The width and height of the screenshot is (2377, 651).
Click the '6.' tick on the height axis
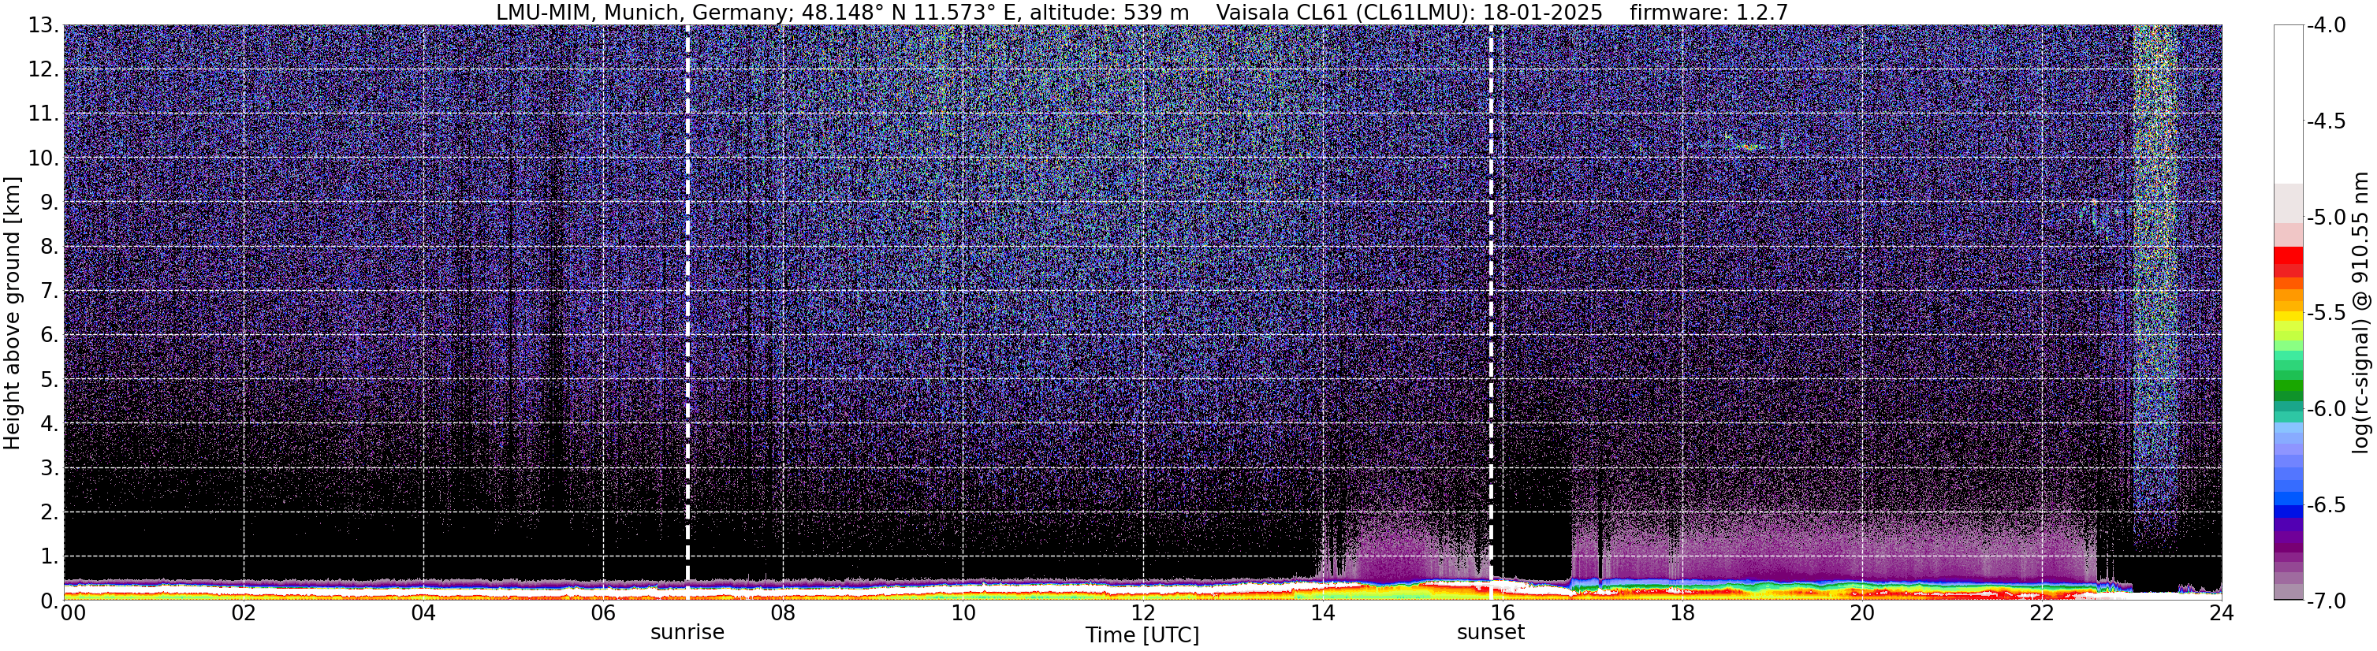[x=49, y=336]
